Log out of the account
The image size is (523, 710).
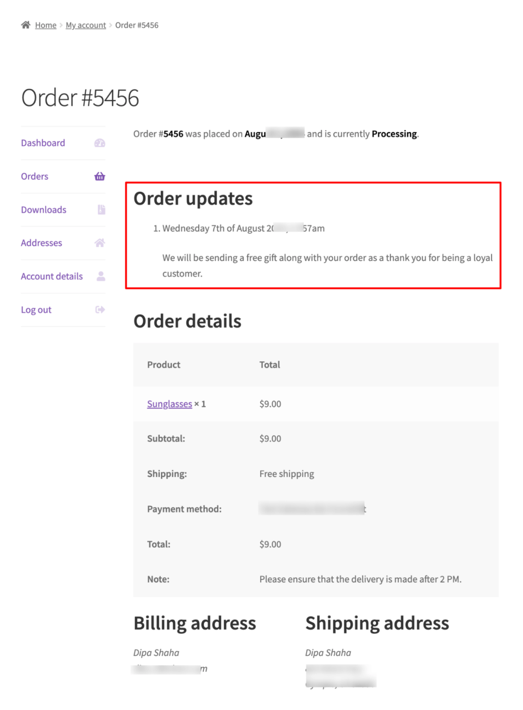[x=36, y=310]
